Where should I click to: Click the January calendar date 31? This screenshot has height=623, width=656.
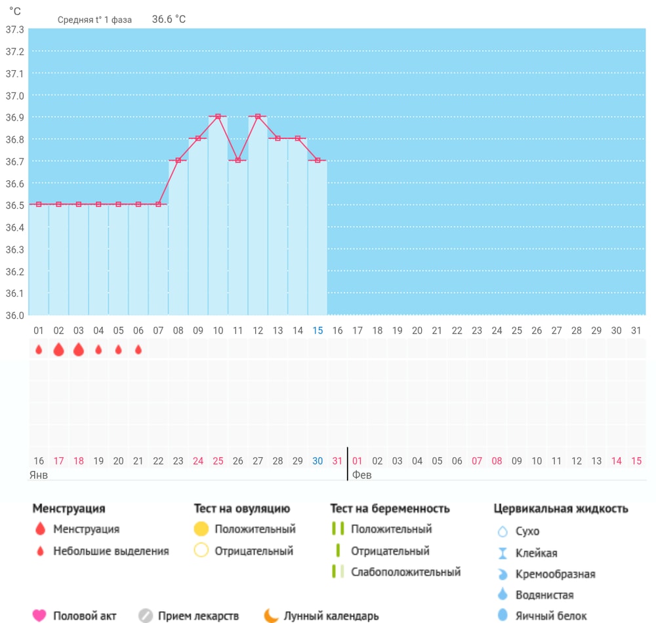tap(337, 461)
